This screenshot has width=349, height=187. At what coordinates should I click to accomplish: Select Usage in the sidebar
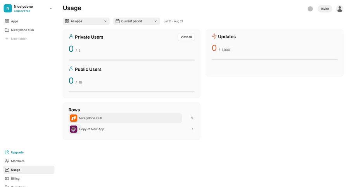[16, 170]
